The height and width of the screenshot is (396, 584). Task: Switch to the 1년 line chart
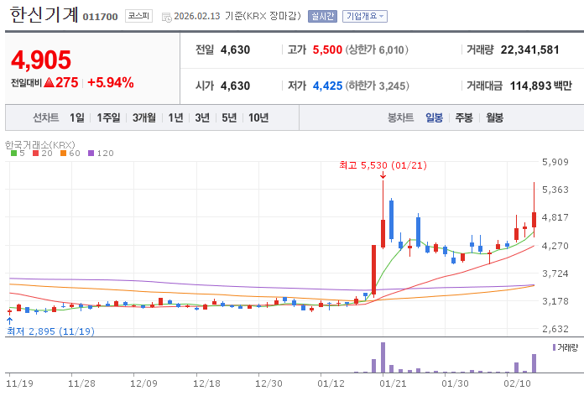click(176, 117)
